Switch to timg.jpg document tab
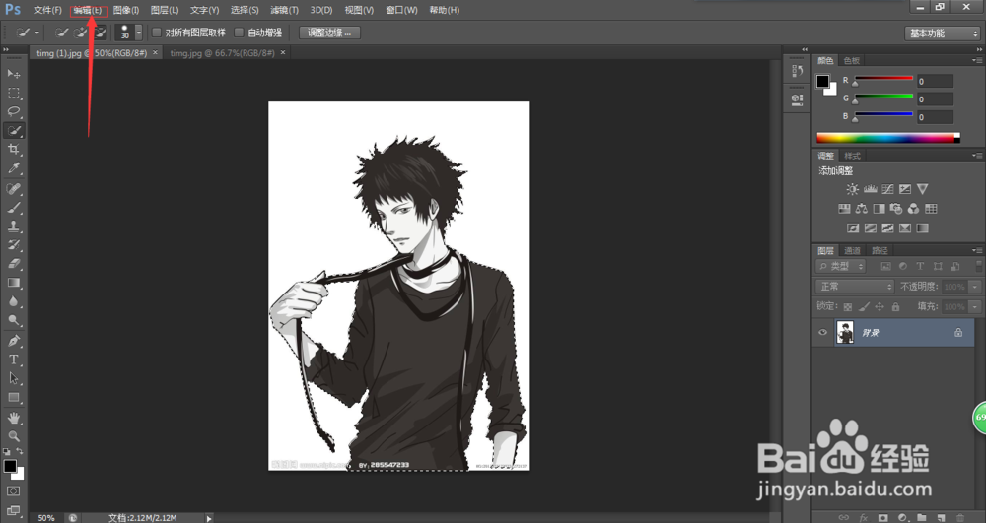 [223, 53]
